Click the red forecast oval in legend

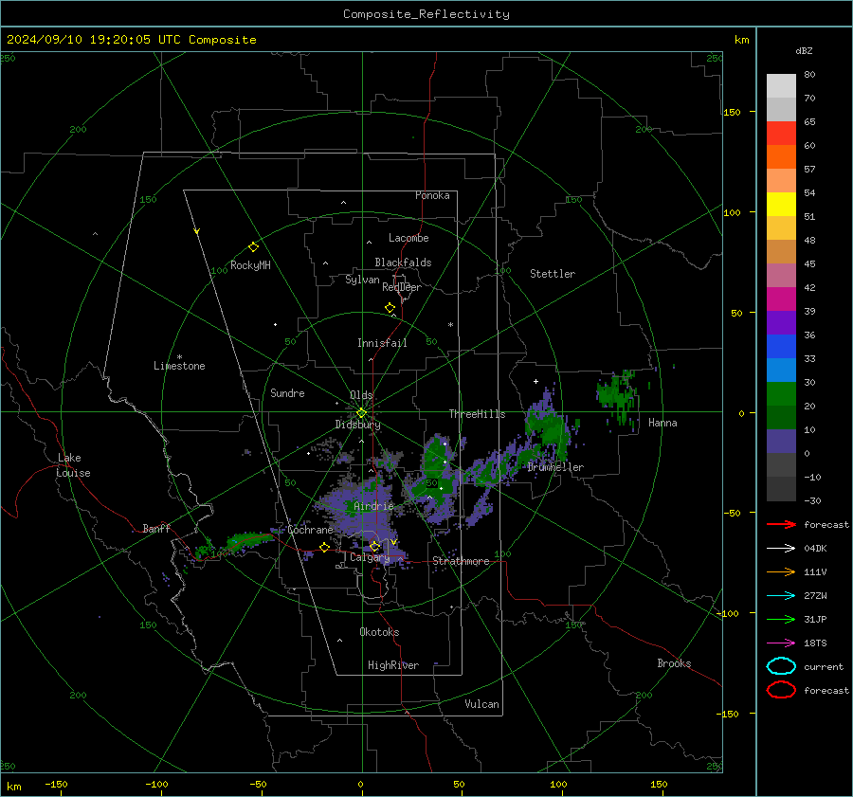click(x=781, y=690)
